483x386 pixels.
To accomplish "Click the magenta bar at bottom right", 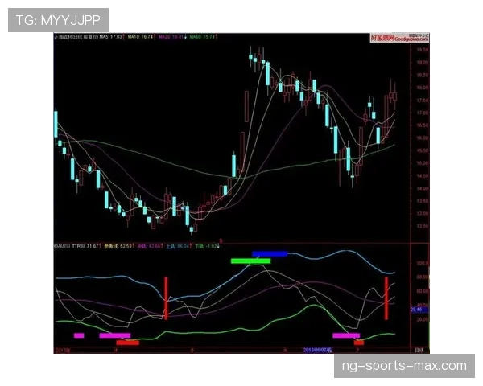I will 346,335.
